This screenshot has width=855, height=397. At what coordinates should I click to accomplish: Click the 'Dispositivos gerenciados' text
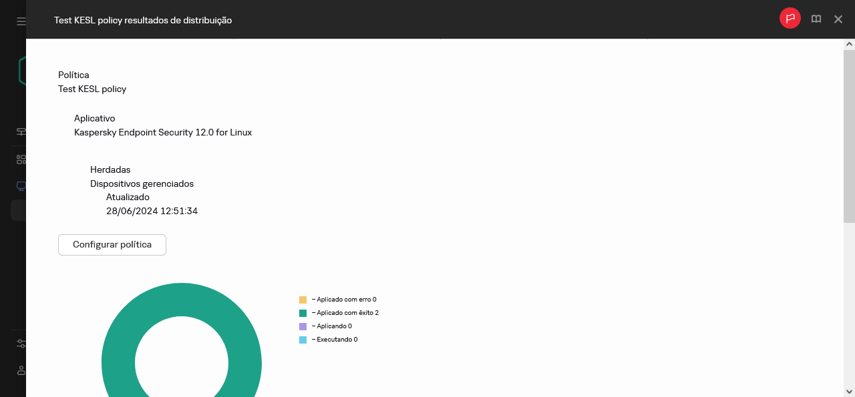point(142,183)
